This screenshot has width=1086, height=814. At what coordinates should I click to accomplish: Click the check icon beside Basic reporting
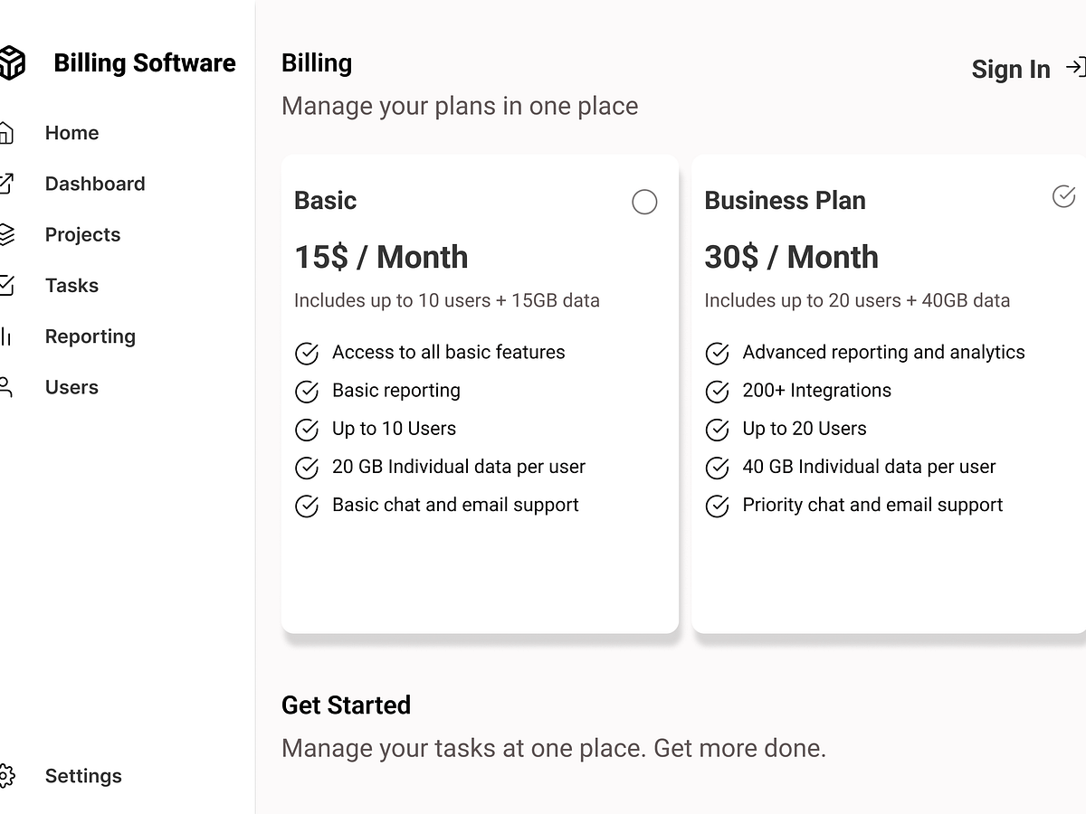307,392
